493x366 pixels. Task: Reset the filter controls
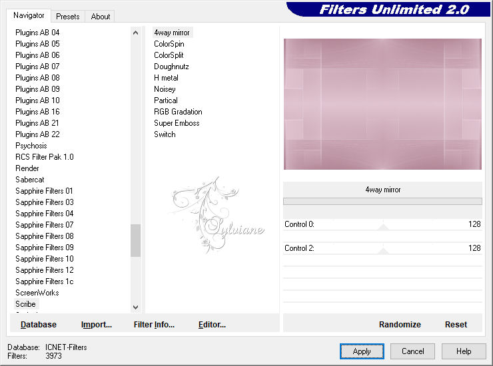[456, 325]
